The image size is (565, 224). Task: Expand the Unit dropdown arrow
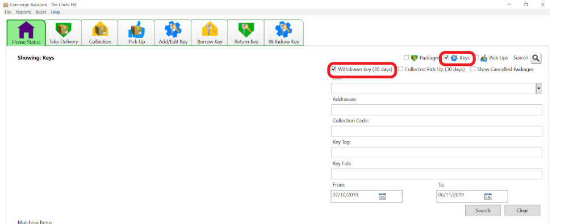tap(539, 88)
